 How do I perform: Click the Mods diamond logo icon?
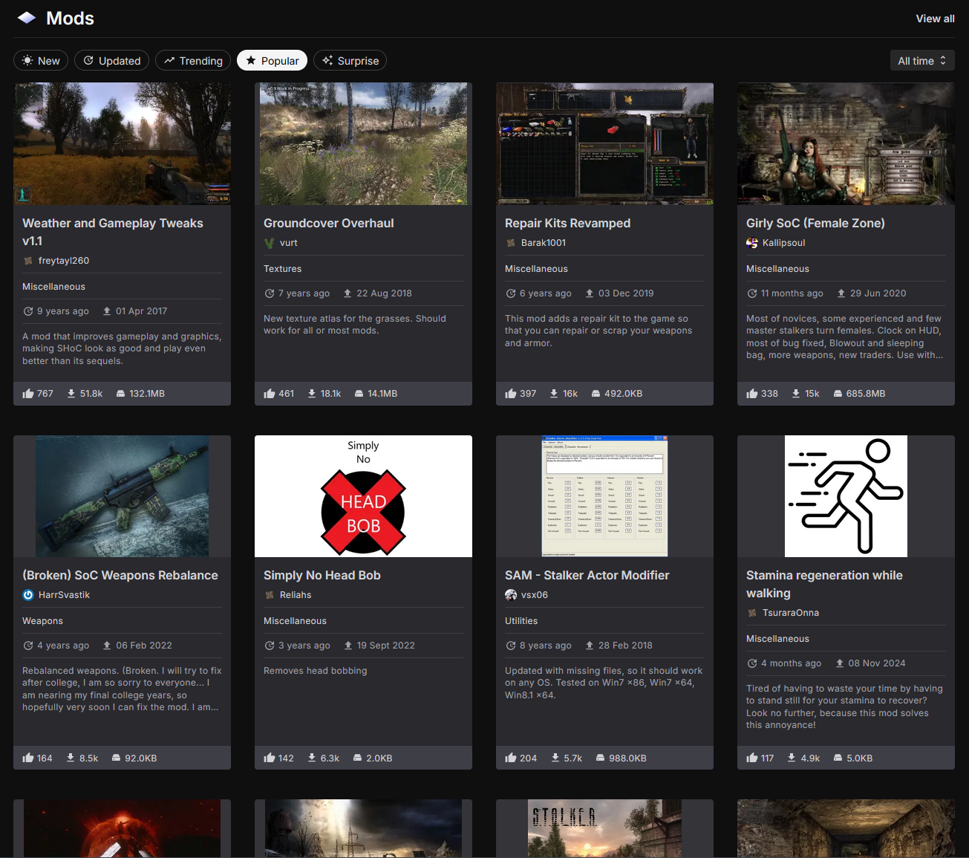click(x=27, y=18)
